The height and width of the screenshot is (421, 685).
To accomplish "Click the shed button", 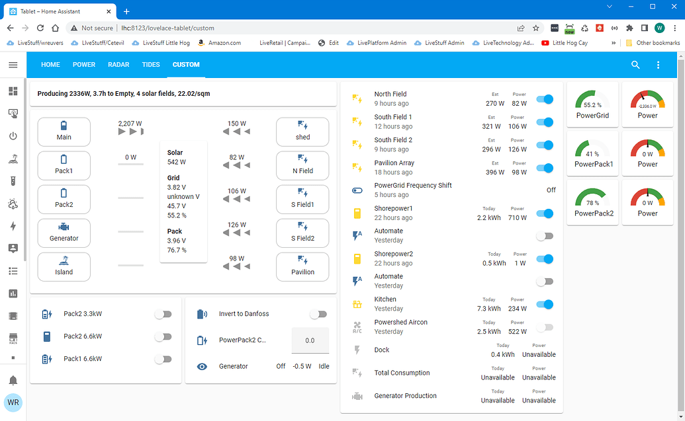I will (302, 132).
